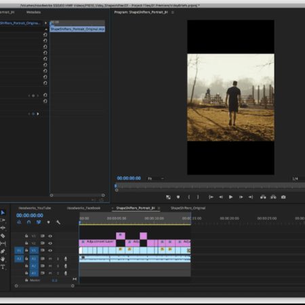The width and height of the screenshot is (305, 305).
Task: Solo audio track A3
Action: [58, 273]
